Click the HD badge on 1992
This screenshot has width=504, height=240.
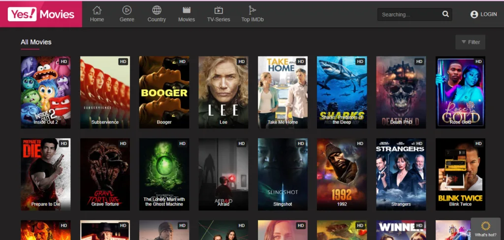tap(360, 143)
